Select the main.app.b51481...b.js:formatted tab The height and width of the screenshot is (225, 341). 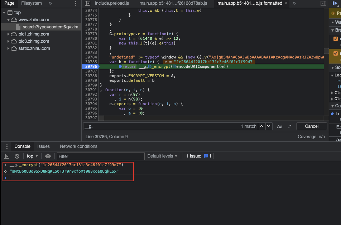(x=250, y=3)
